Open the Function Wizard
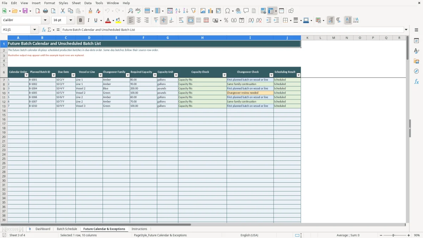This screenshot has width=423, height=238. [x=44, y=30]
